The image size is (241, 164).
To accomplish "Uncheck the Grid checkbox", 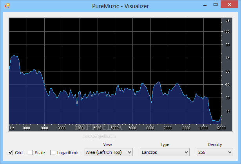I will (11, 153).
